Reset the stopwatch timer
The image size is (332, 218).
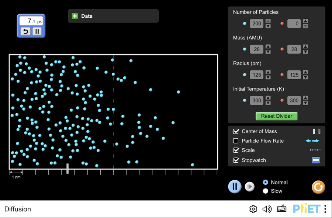coord(25,31)
